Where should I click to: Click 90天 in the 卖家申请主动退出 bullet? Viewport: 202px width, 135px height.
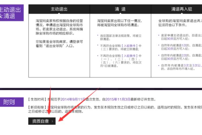(170, 39)
